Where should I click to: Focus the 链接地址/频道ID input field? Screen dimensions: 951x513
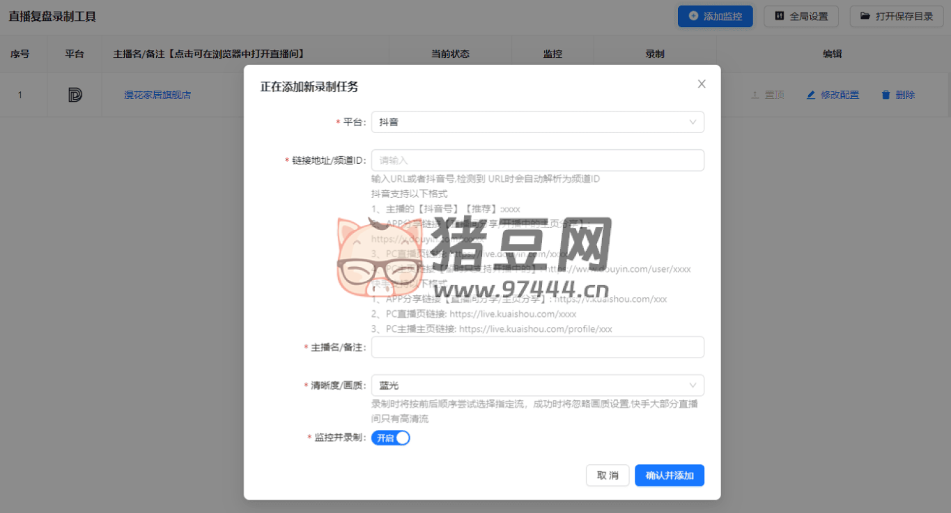click(538, 160)
